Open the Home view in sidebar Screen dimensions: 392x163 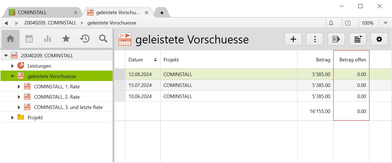10,39
